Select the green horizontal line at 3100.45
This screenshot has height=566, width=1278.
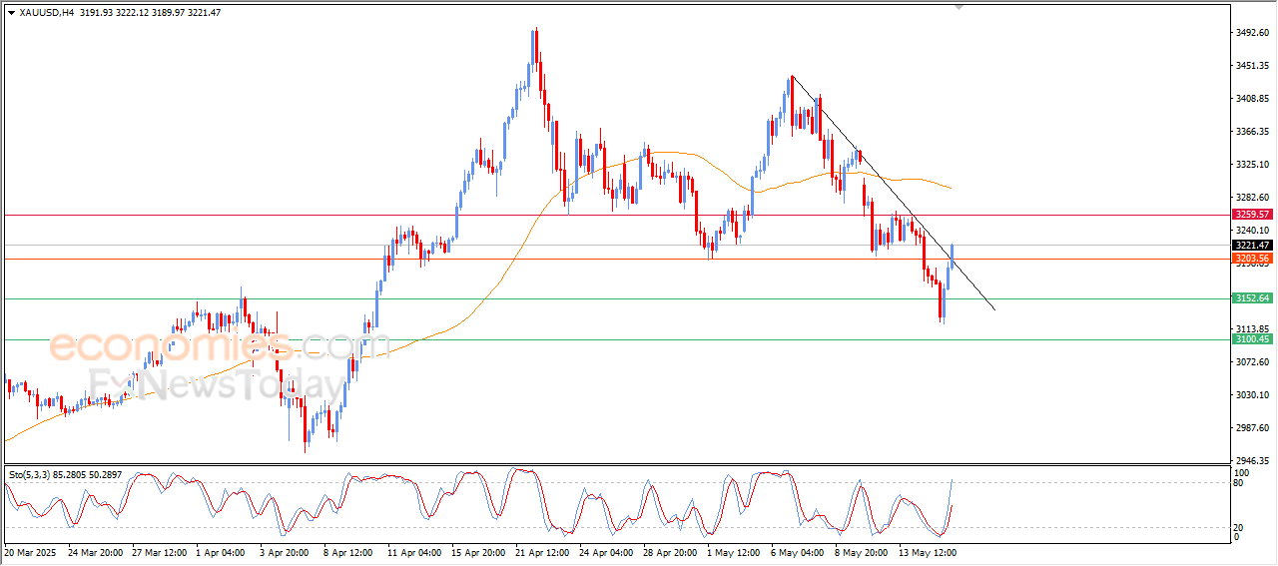tap(599, 339)
